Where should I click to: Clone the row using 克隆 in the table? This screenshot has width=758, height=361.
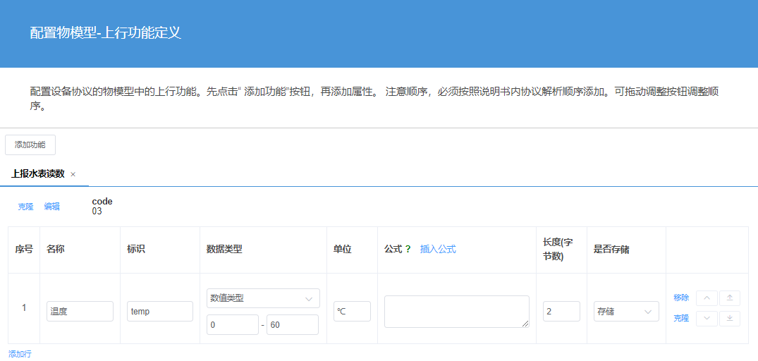click(681, 318)
